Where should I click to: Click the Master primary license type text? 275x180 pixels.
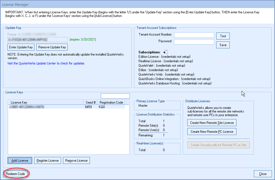[143, 106]
